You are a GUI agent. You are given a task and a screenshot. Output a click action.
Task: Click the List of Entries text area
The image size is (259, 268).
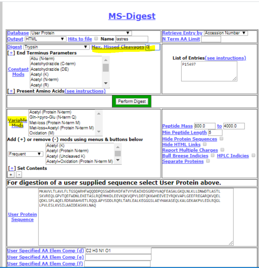(209, 71)
